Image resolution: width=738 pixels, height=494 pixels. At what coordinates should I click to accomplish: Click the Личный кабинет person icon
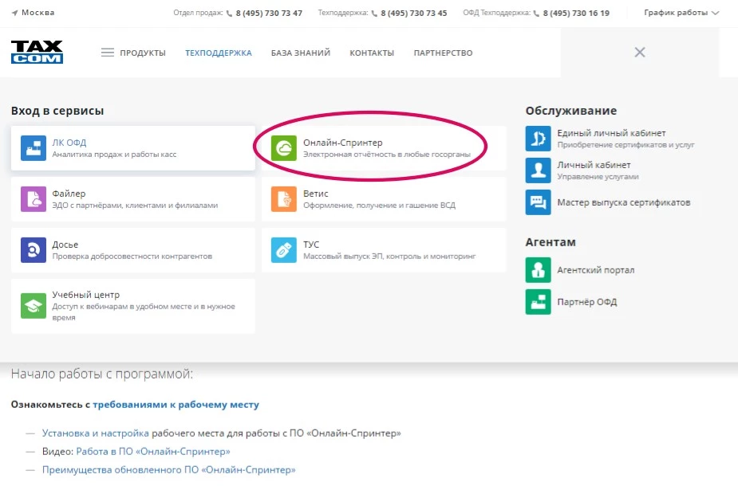pyautogui.click(x=538, y=171)
